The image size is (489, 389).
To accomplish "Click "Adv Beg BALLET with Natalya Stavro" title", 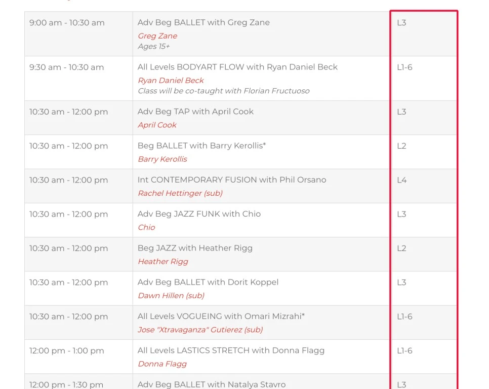I will [212, 384].
